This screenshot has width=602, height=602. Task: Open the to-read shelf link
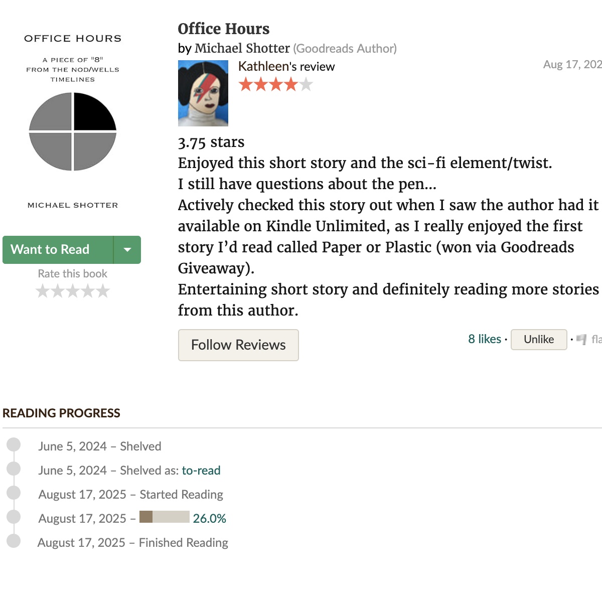[201, 471]
